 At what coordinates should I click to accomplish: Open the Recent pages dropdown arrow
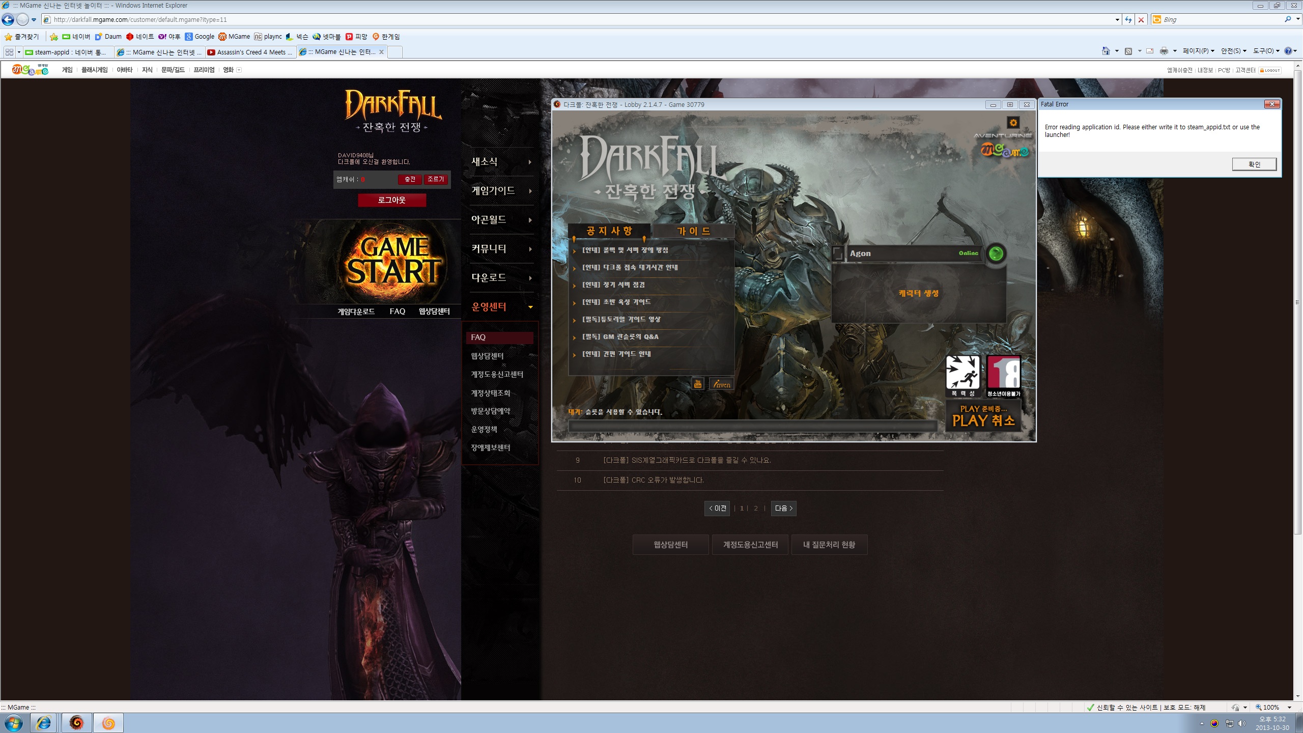[x=34, y=20]
